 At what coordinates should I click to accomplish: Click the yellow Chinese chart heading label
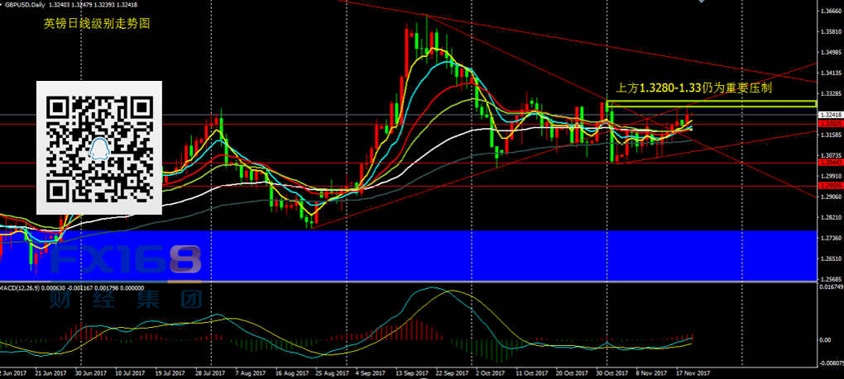click(x=98, y=25)
